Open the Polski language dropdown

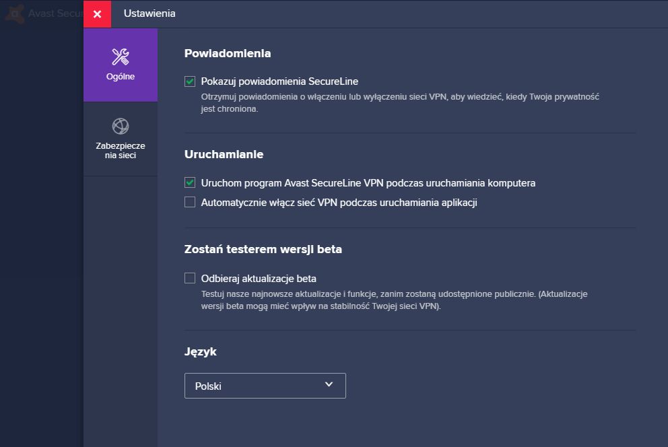(x=265, y=386)
